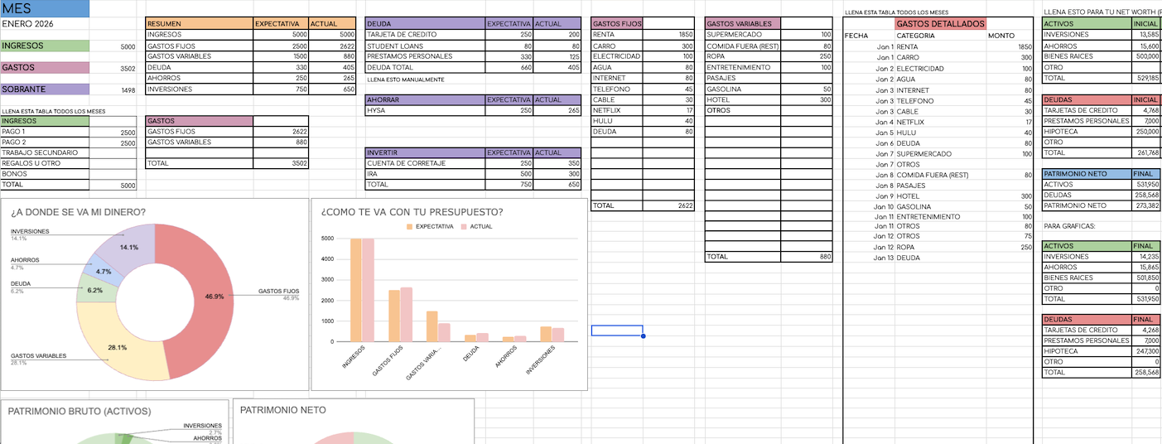The height and width of the screenshot is (444, 1162).
Task: Select the Jan 10 date cell
Action: click(x=869, y=206)
